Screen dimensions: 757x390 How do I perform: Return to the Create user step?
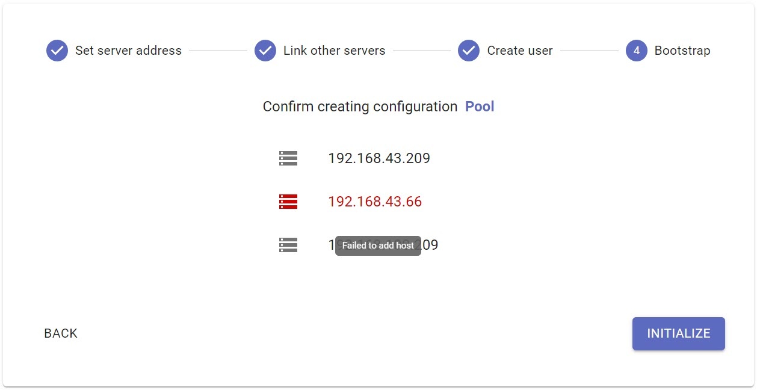519,51
